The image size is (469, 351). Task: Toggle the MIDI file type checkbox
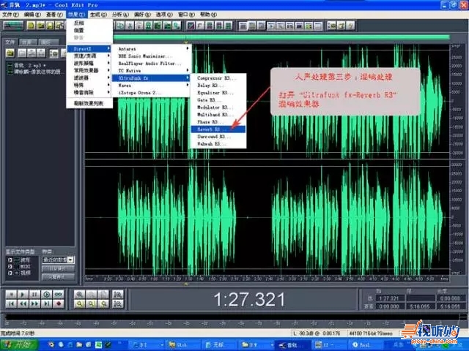point(10,266)
